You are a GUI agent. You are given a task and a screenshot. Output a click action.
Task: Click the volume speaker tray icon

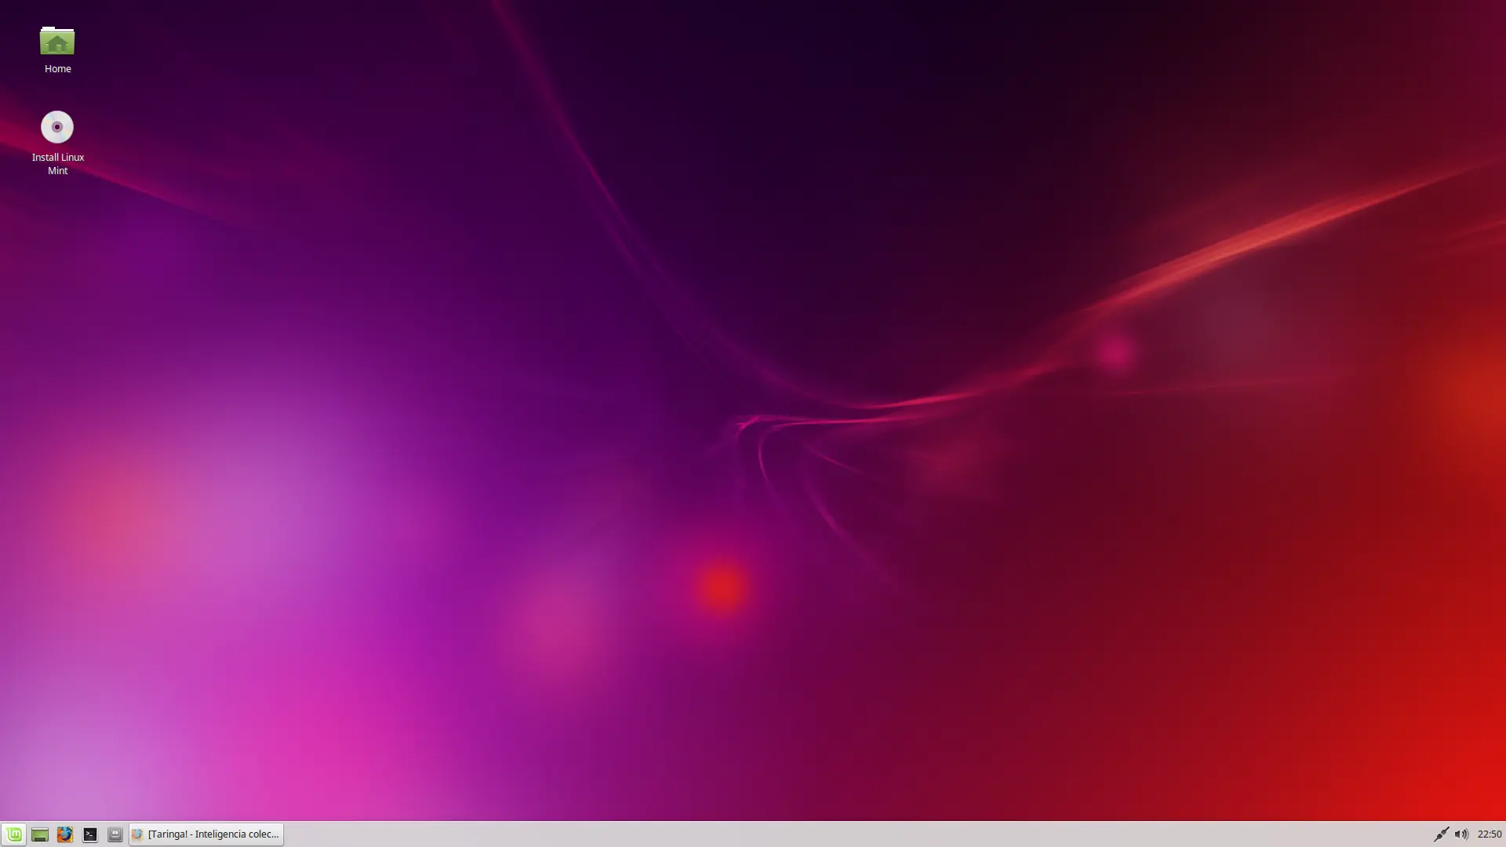pyautogui.click(x=1461, y=834)
